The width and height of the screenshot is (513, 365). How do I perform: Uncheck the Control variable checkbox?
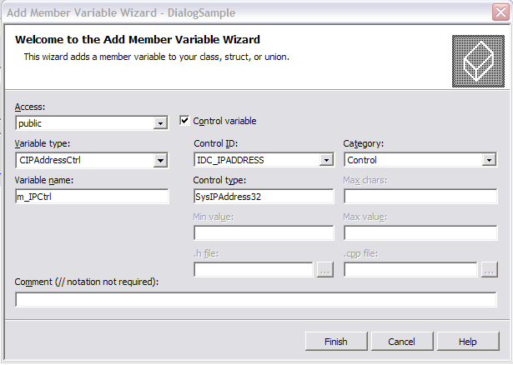click(x=184, y=121)
